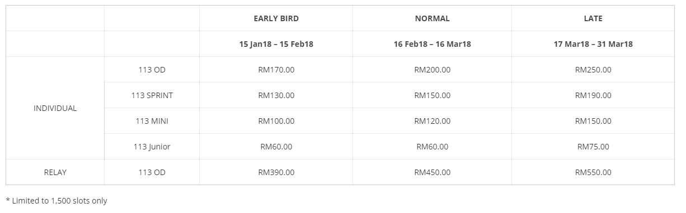Click the RM250.00 late price
The width and height of the screenshot is (686, 213).
pos(593,70)
